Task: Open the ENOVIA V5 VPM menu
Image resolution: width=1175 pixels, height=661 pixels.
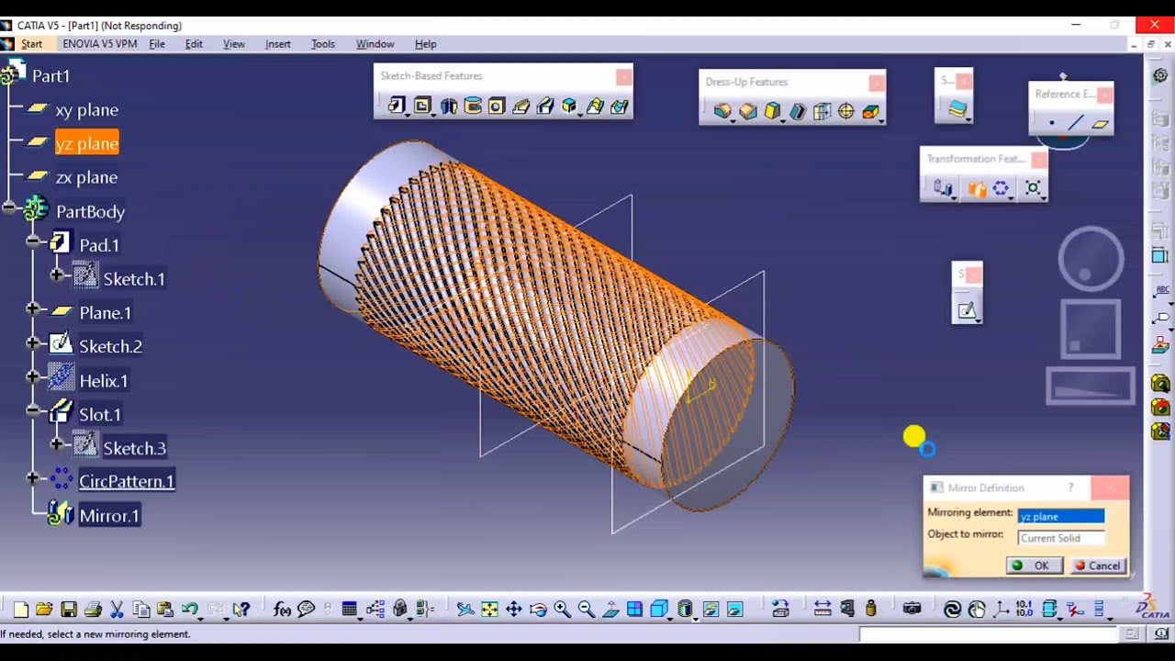Action: pos(100,44)
